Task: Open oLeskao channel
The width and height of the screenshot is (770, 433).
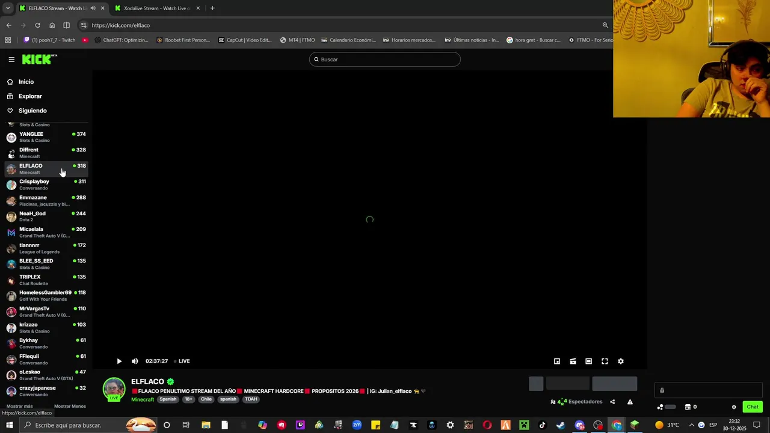Action: [x=46, y=375]
